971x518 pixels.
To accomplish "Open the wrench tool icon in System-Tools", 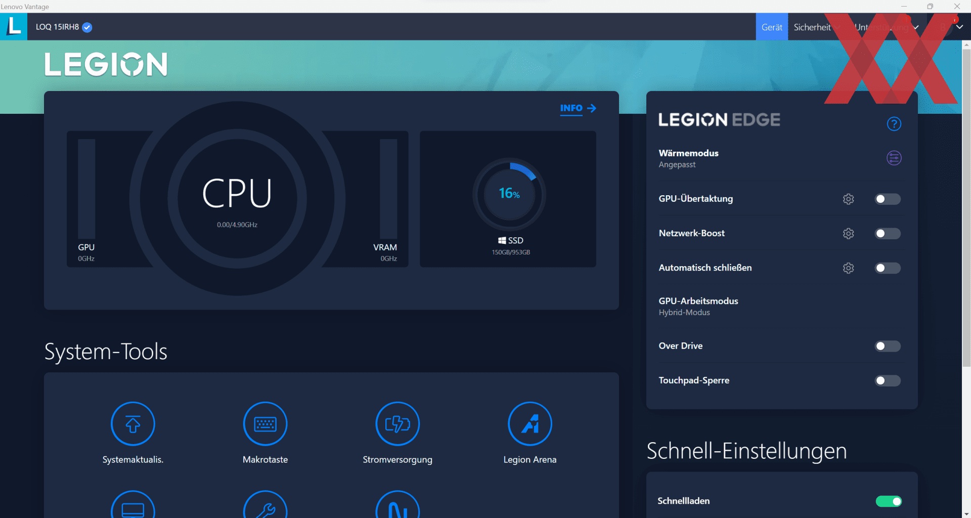I will [x=265, y=504].
